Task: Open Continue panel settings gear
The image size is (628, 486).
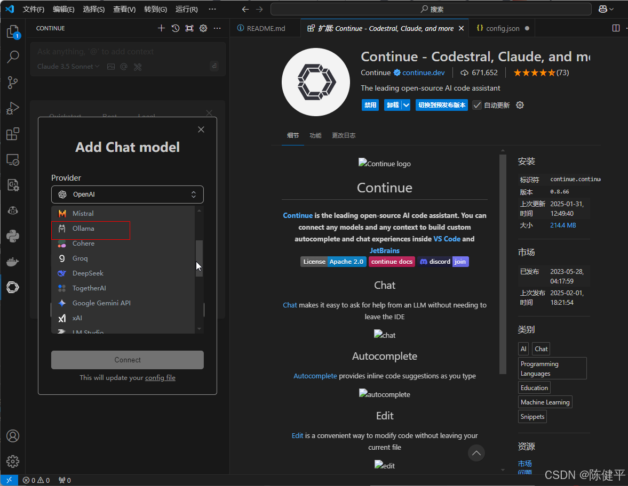Action: (203, 28)
